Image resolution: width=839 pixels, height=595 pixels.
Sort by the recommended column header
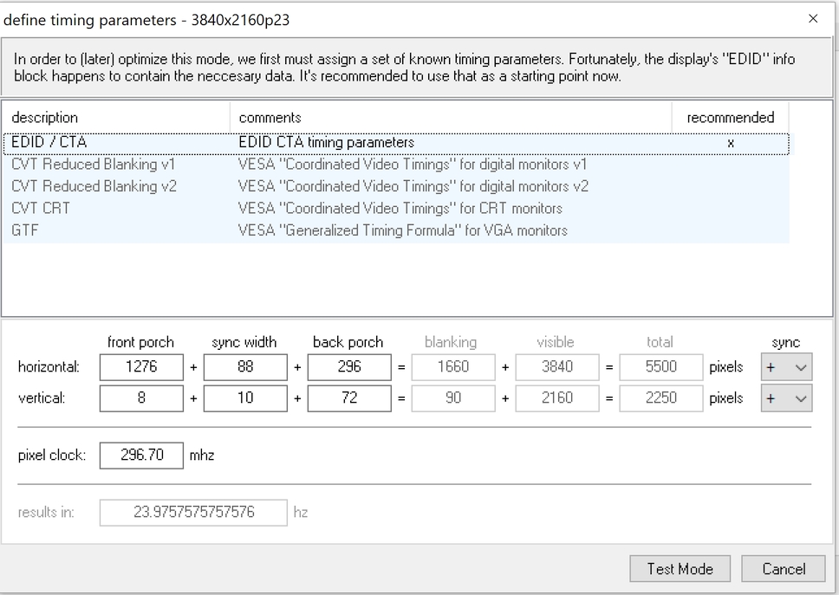pyautogui.click(x=730, y=118)
